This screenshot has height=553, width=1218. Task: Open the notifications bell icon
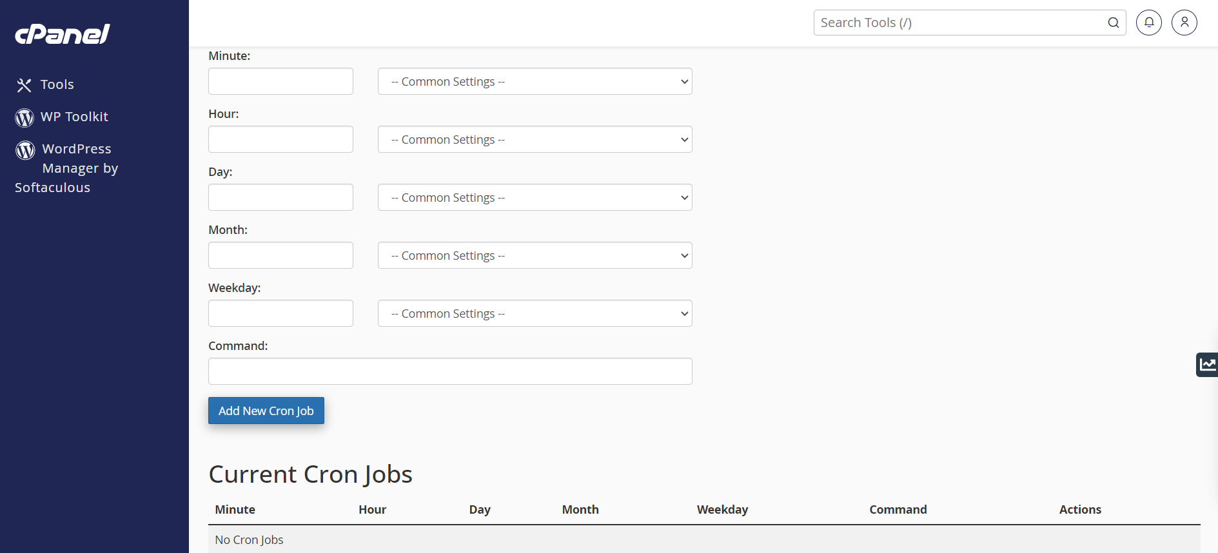[x=1149, y=23]
